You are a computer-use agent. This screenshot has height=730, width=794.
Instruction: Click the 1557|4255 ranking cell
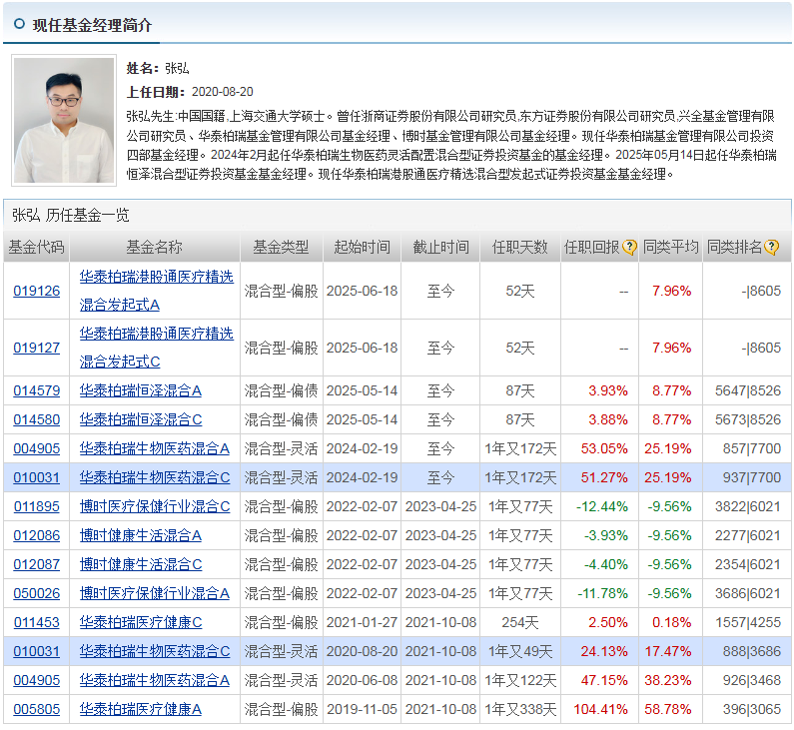tap(748, 622)
